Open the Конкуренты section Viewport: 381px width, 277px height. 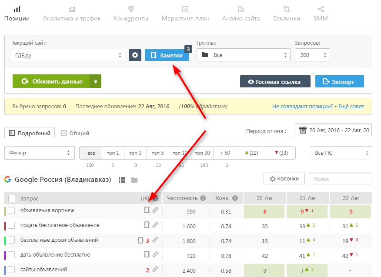click(131, 14)
